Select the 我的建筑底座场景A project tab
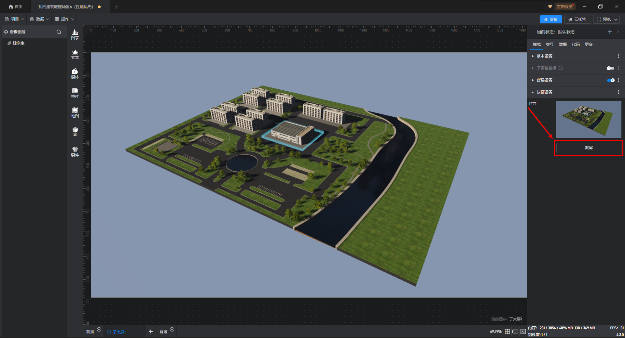 click(x=69, y=7)
